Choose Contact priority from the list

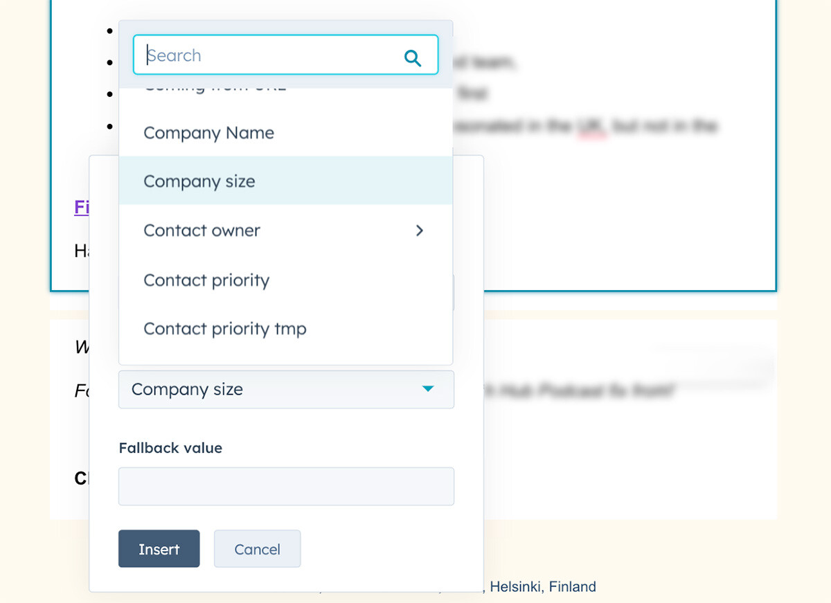pos(206,280)
